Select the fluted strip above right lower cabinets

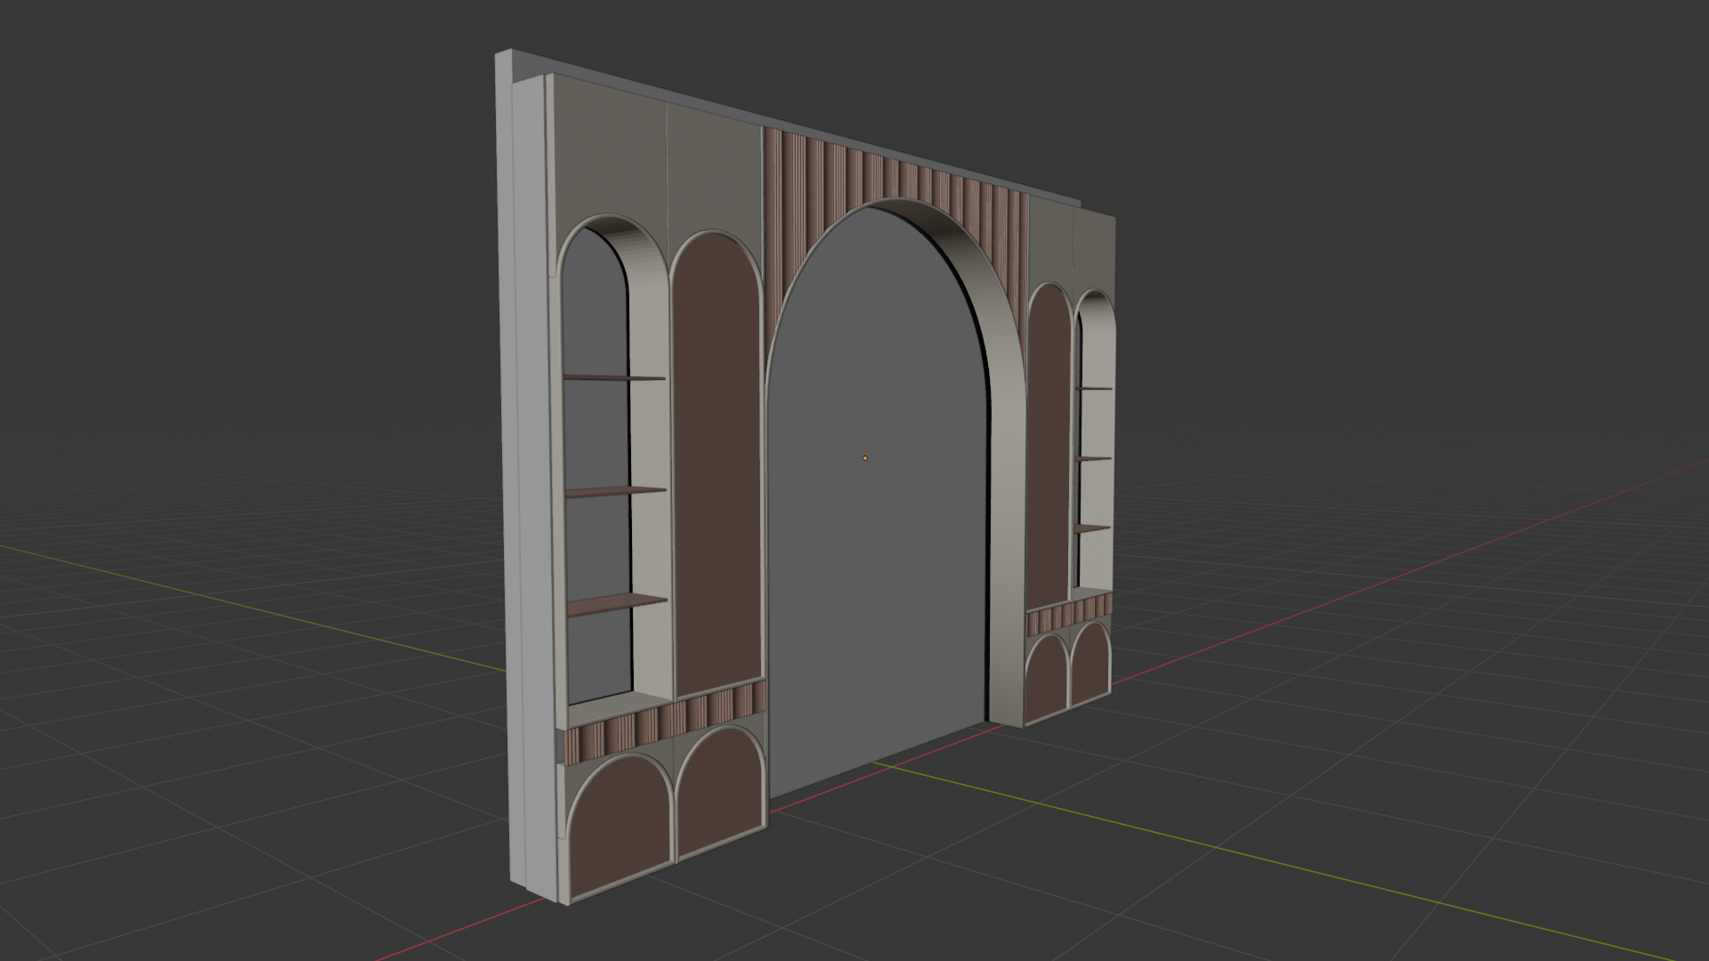(1069, 615)
